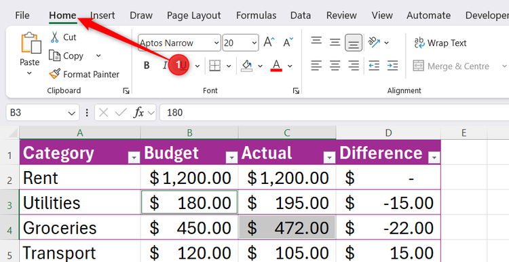509x262 pixels.
Task: Enable Wrap Text
Action: click(440, 43)
